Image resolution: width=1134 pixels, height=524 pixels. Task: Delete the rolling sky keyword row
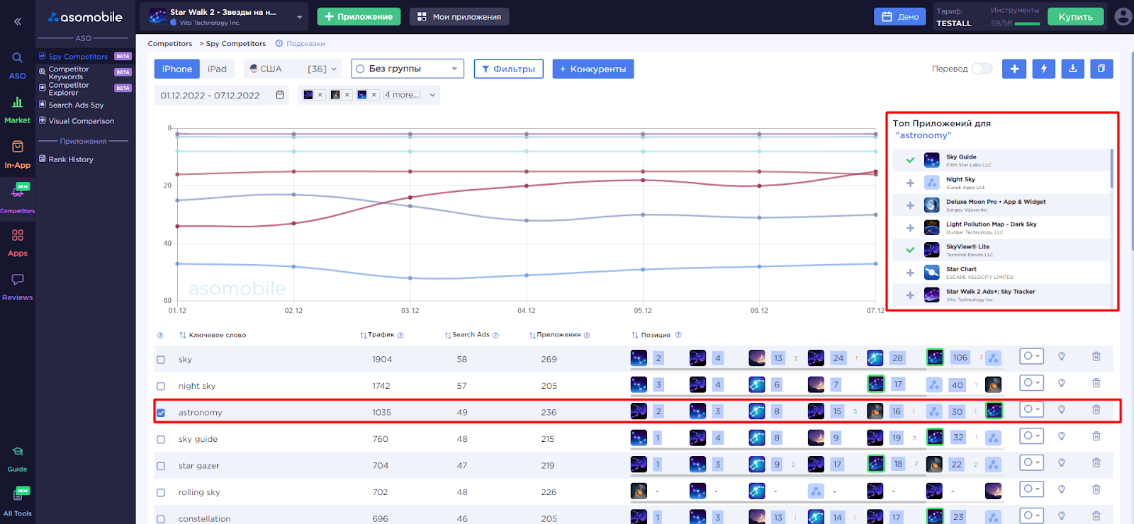pos(1096,489)
